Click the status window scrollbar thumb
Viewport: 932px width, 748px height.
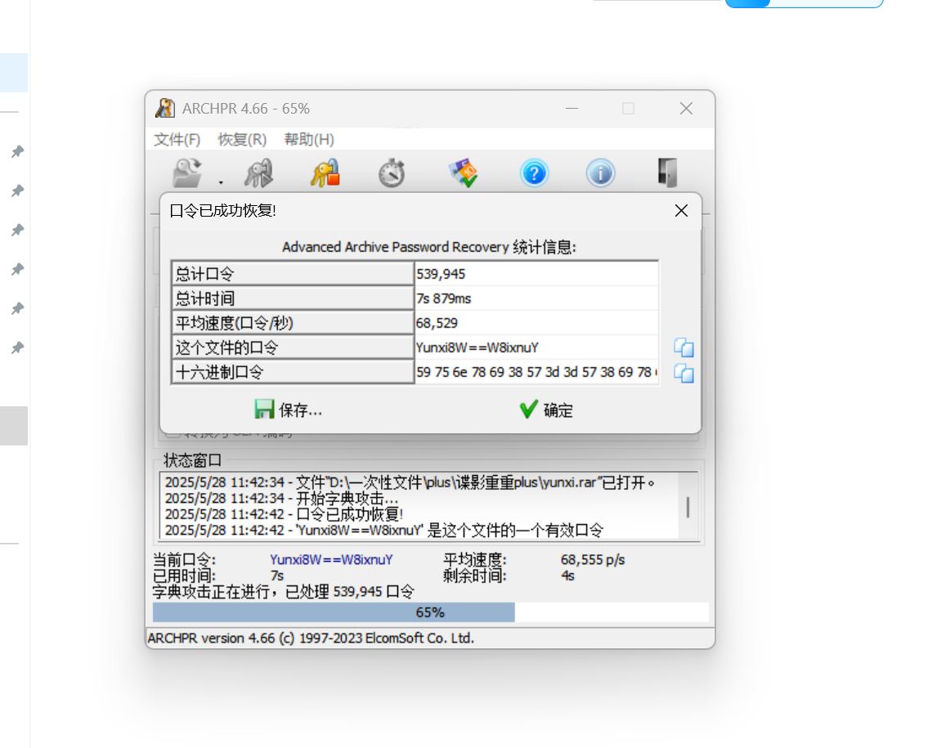click(x=688, y=507)
